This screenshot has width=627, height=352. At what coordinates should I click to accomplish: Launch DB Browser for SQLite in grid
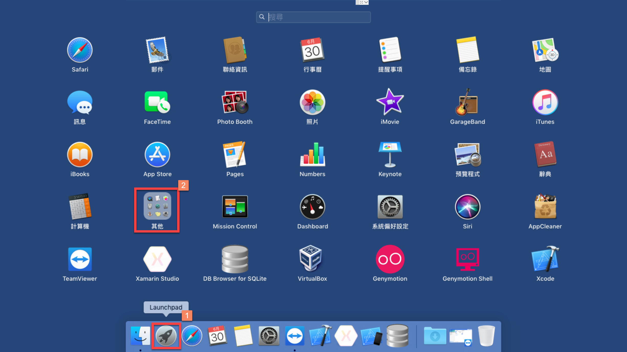pos(235,259)
